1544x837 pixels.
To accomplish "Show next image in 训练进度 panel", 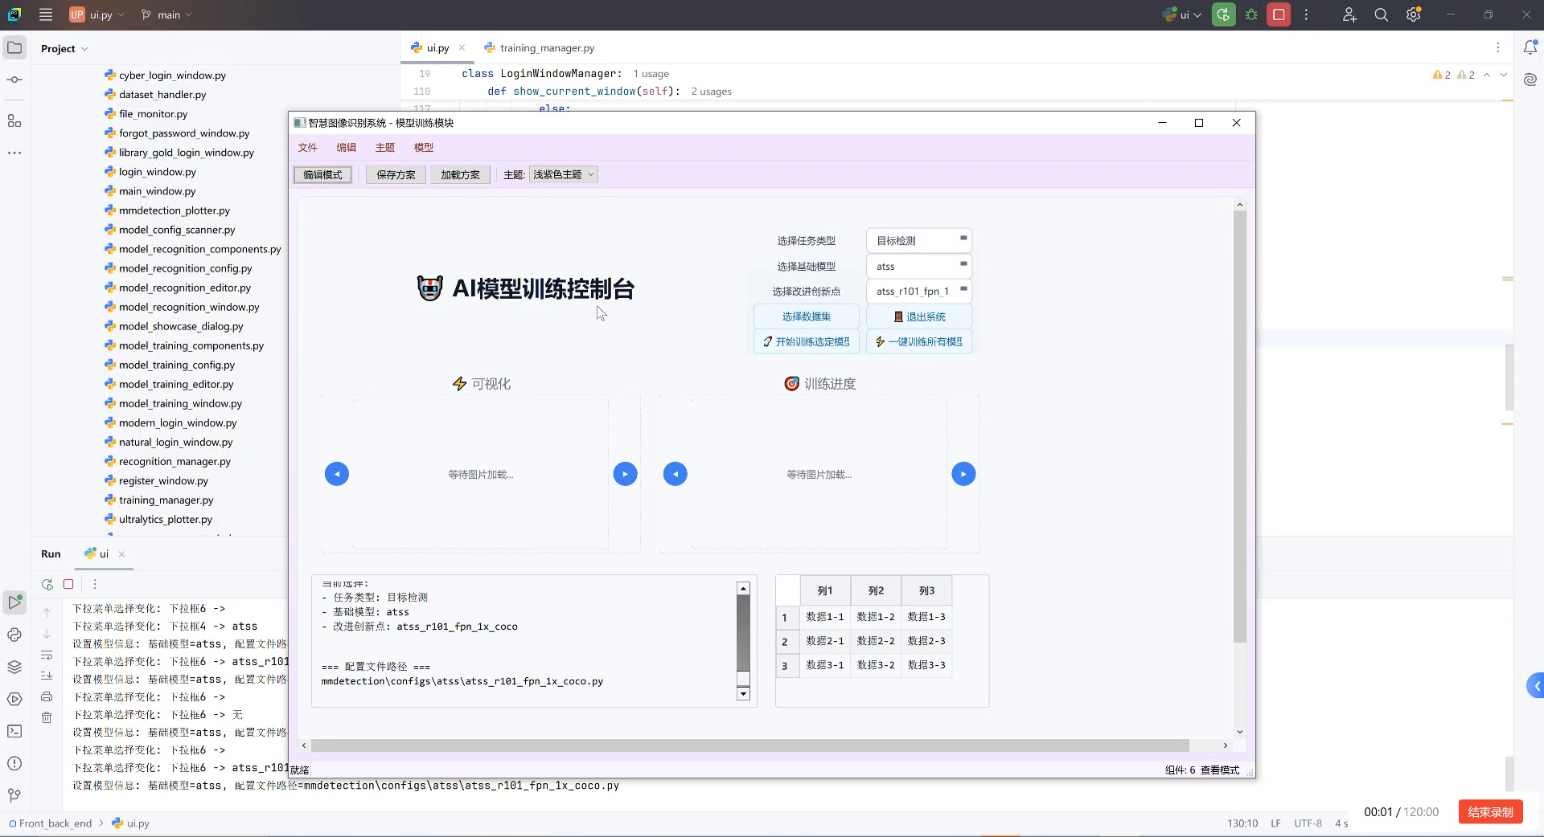I will (963, 474).
